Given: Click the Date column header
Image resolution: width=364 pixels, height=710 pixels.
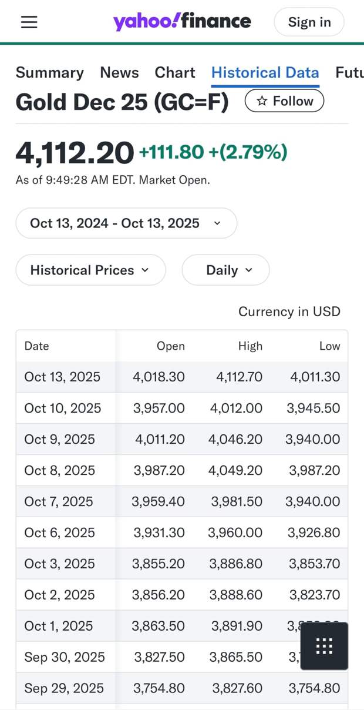Looking at the screenshot, I should pos(36,346).
